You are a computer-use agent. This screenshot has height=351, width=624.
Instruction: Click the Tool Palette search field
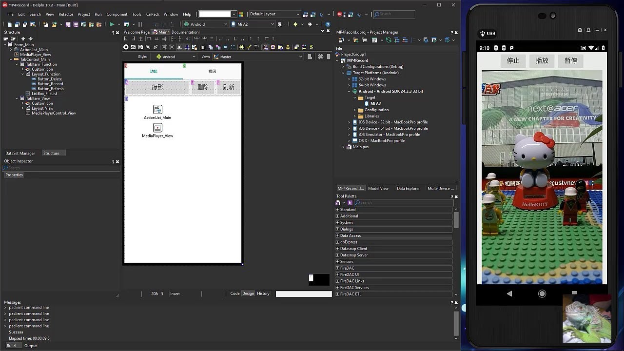[x=403, y=202]
